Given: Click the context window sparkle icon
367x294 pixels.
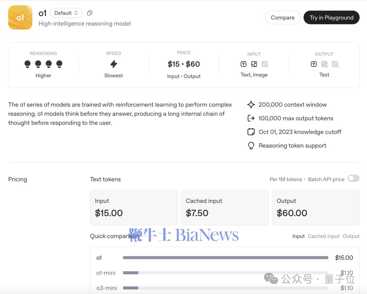Looking at the screenshot, I should 251,105.
